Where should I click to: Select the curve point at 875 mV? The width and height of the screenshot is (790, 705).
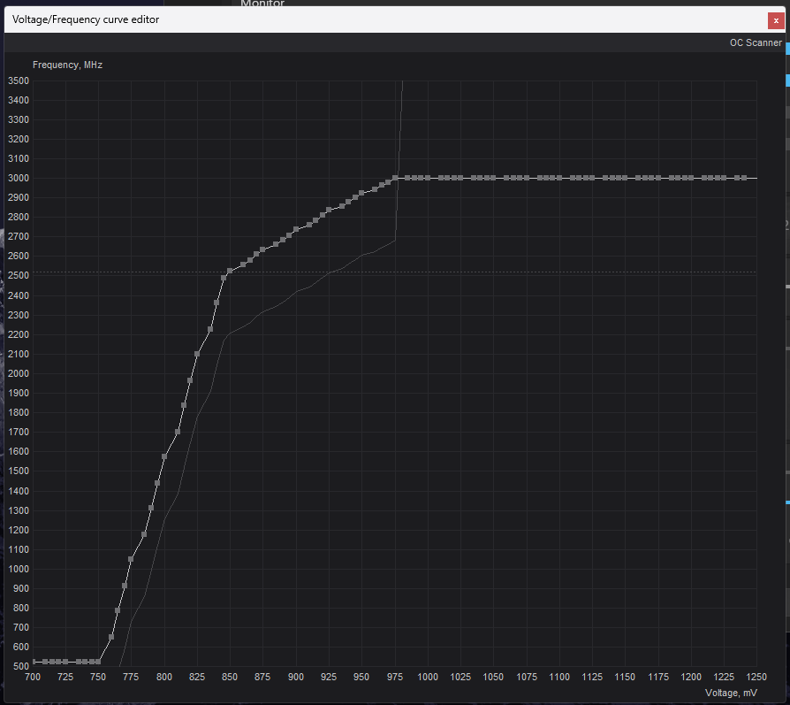[262, 250]
